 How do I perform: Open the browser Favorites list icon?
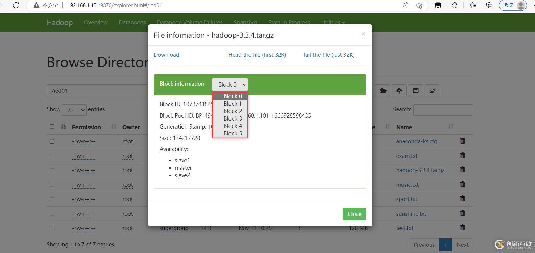[473, 5]
